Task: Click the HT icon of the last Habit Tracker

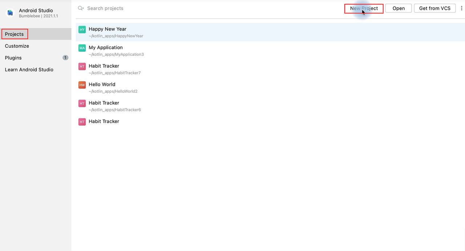Action: tap(82, 122)
